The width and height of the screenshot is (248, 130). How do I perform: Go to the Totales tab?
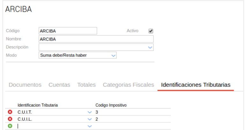point(86,85)
